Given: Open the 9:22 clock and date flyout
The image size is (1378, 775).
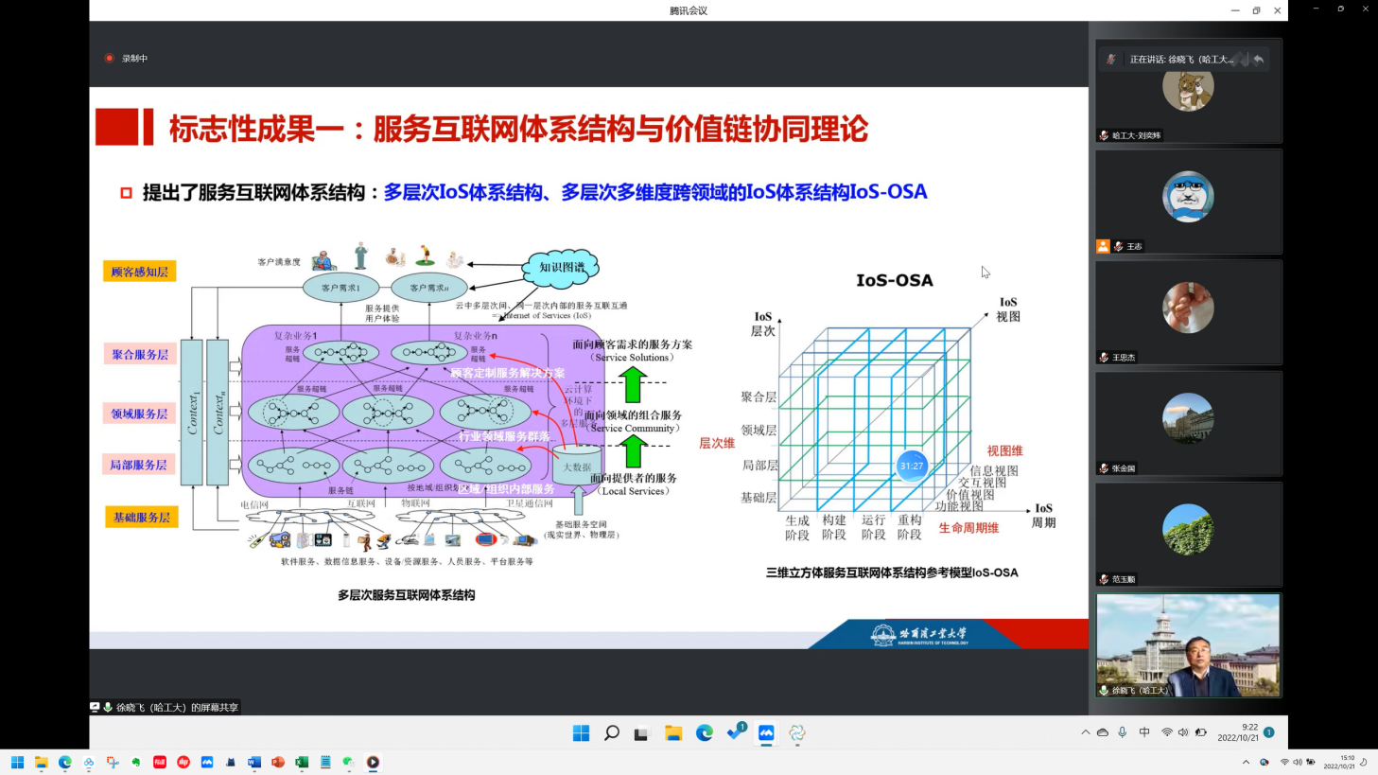Looking at the screenshot, I should [1237, 732].
